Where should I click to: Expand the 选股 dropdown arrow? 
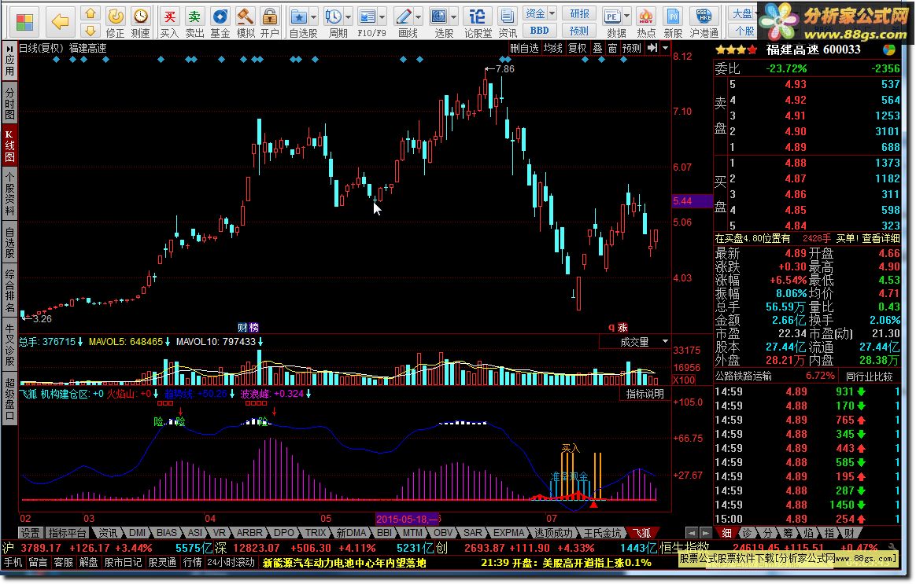click(x=454, y=17)
